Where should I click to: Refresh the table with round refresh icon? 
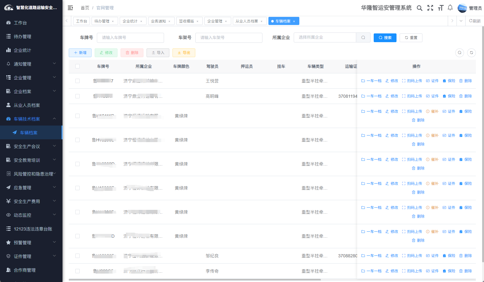click(x=472, y=53)
